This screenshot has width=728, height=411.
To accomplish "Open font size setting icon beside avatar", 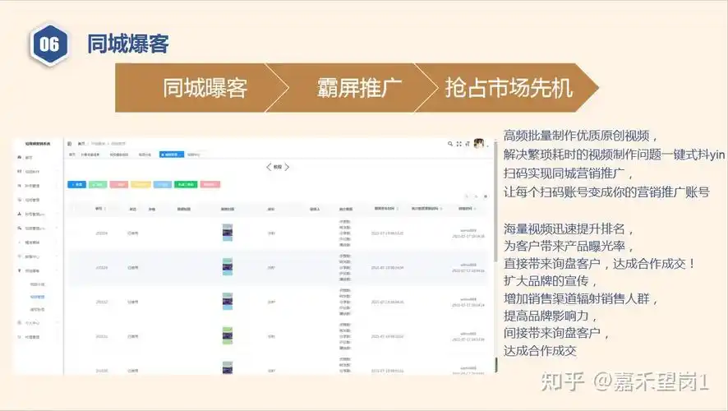I will coord(468,144).
